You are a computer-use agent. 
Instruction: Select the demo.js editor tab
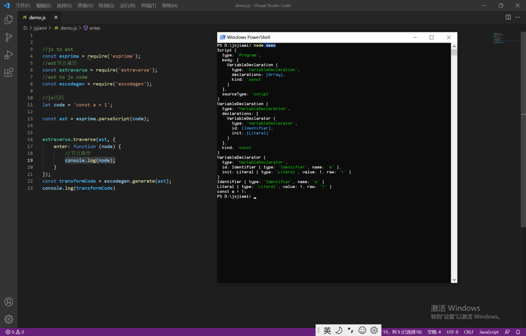[37, 18]
